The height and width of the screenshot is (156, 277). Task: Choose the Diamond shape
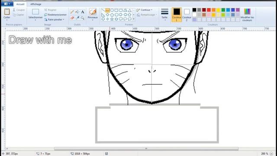107,15
